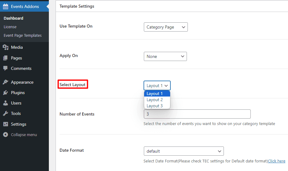288x171 pixels.
Task: Click the Users person icon
Action: tap(5, 103)
